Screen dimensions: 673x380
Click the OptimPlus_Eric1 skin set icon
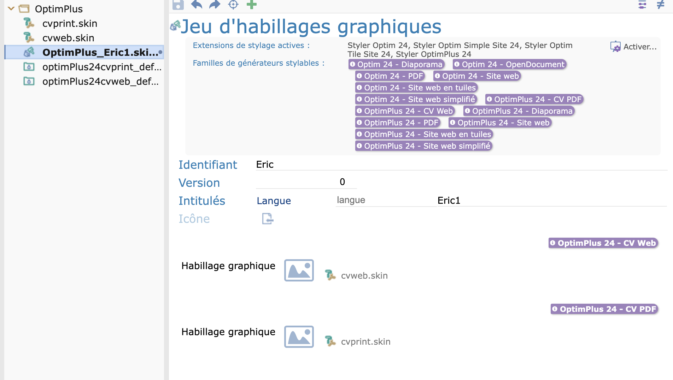click(29, 52)
